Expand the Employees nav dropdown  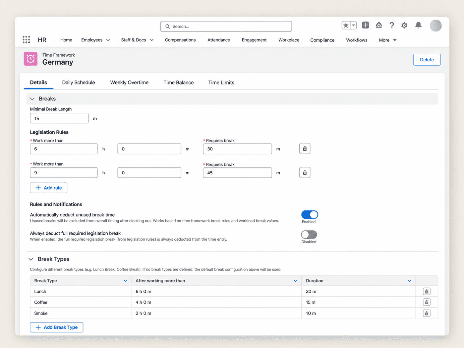click(108, 40)
